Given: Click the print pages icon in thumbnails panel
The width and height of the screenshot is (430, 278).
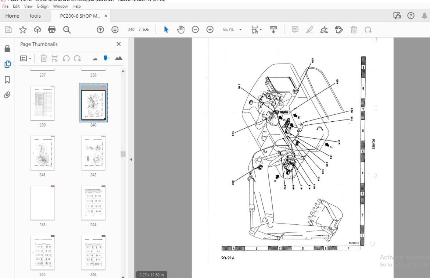Looking at the screenshot, I should pos(54,58).
